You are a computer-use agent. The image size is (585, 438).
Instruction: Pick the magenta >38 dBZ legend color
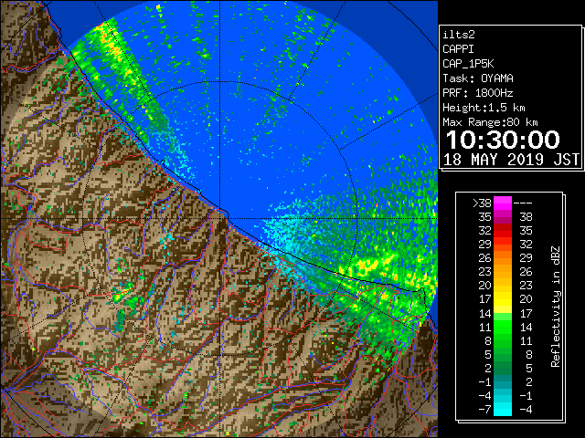(x=503, y=203)
